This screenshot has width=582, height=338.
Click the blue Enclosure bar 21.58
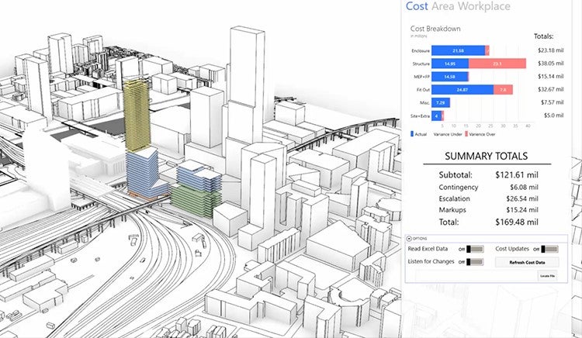459,50
